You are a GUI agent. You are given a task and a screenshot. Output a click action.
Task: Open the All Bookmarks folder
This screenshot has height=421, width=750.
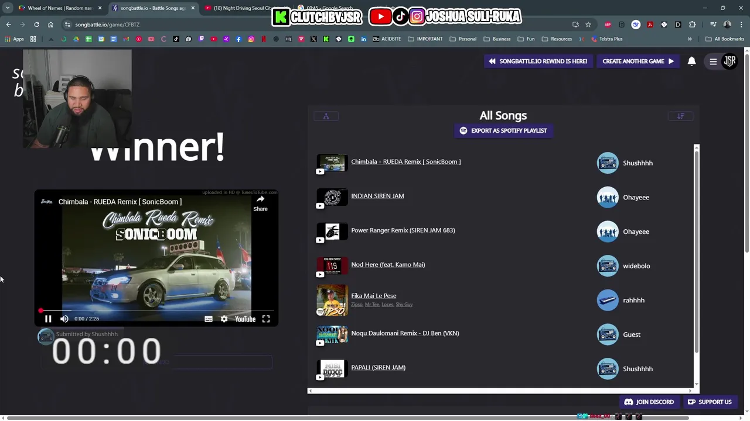click(x=725, y=39)
